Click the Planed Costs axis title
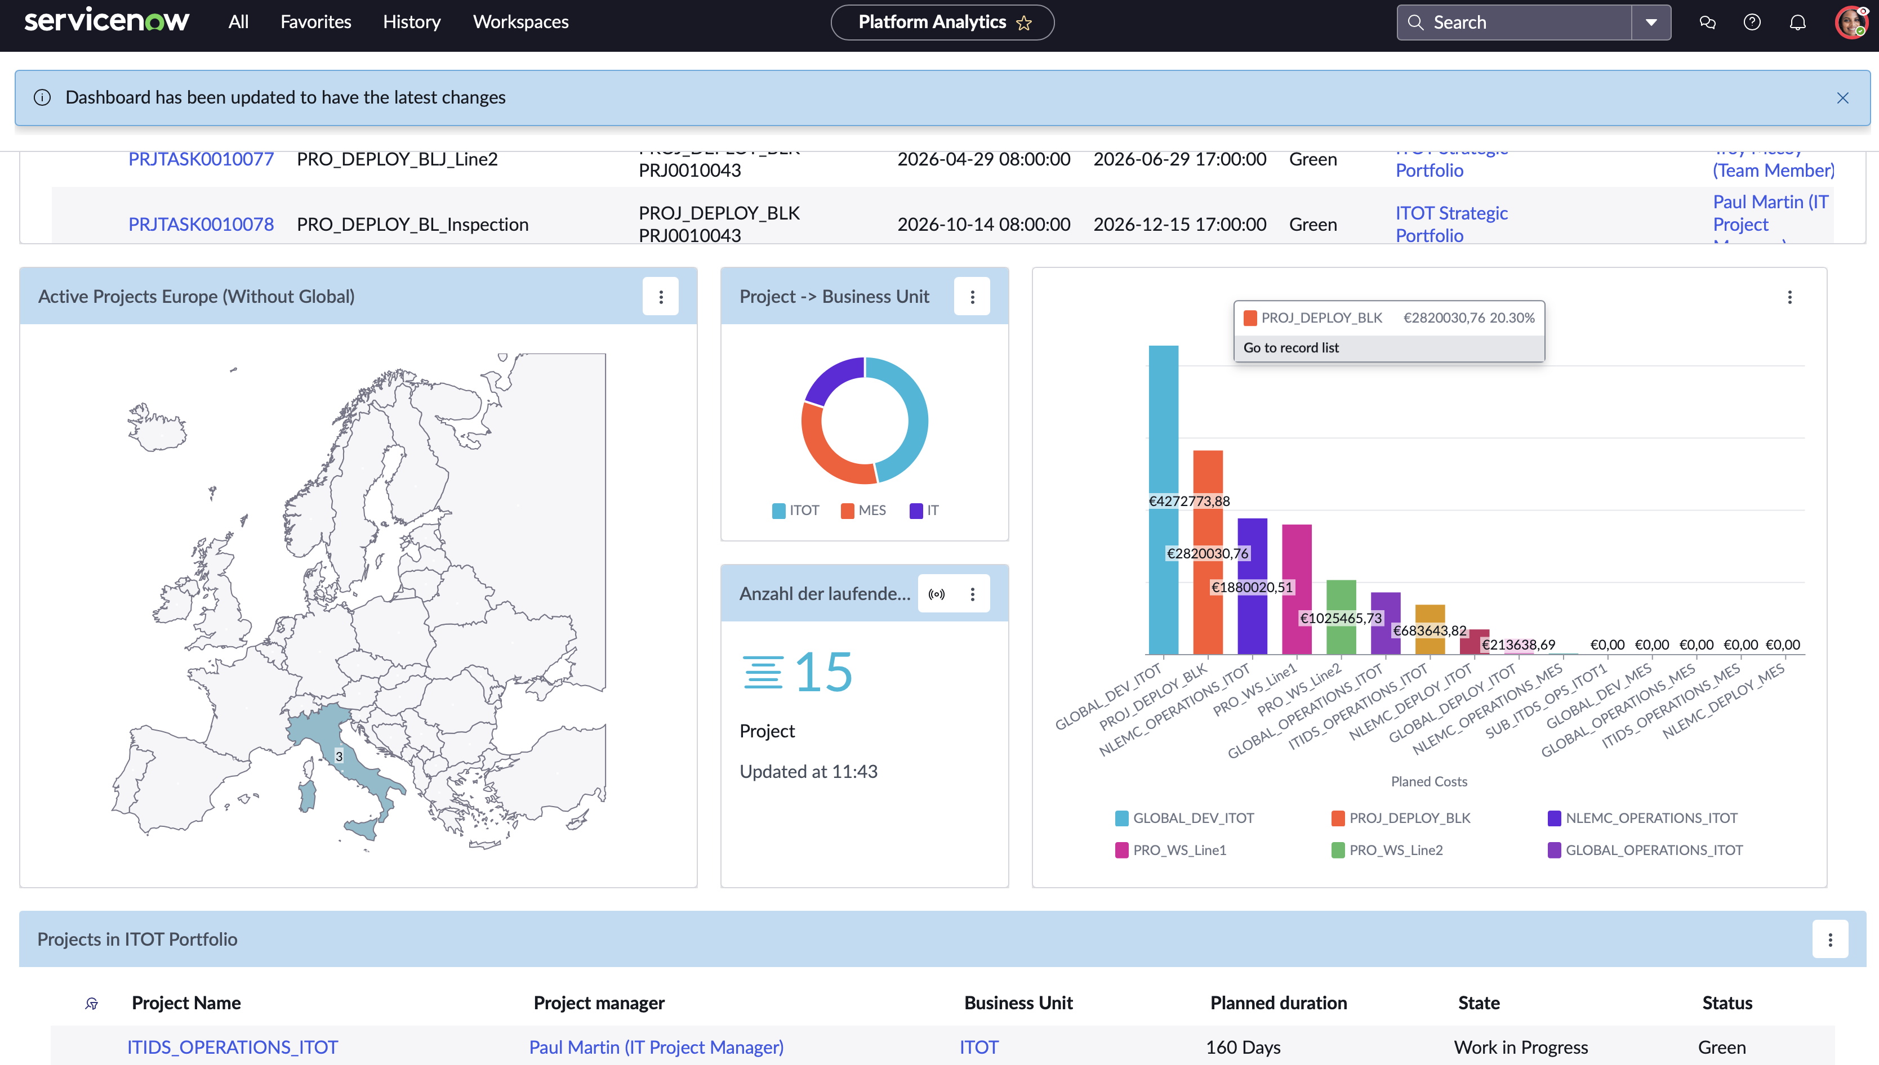 point(1428,782)
